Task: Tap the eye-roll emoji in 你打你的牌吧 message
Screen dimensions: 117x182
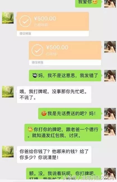Action: [x=30, y=129]
